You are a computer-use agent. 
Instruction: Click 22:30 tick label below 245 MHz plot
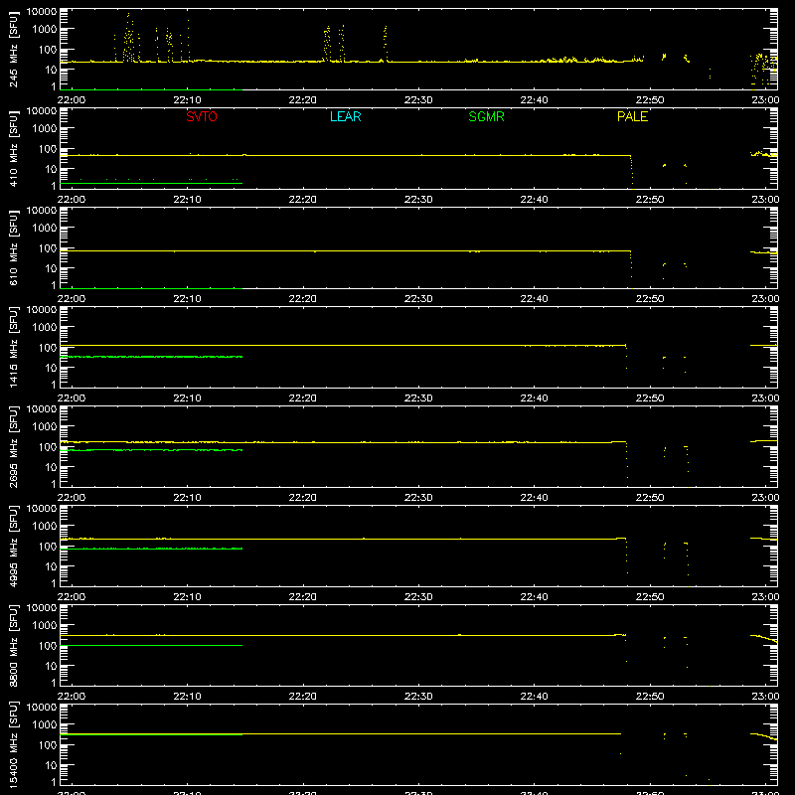[x=418, y=100]
